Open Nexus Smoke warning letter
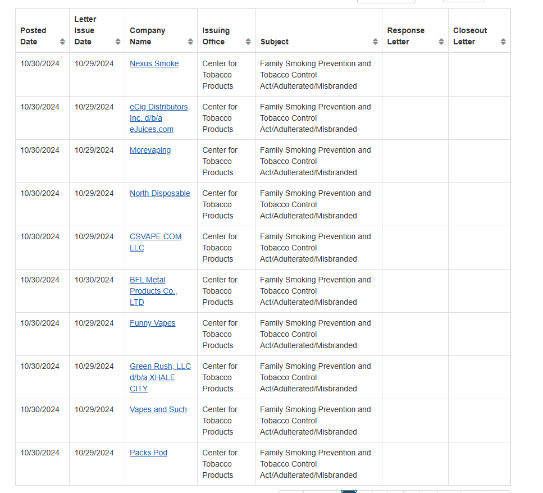543x493 pixels. 154,63
